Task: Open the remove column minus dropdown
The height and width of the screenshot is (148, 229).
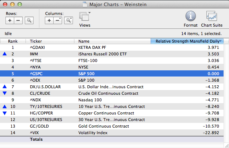Action: coord(58,20)
